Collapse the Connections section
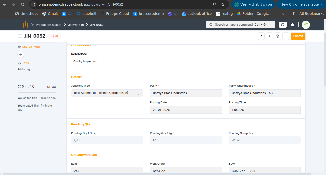Image resolution: width=326 pixels, height=175 pixels. [x=95, y=45]
